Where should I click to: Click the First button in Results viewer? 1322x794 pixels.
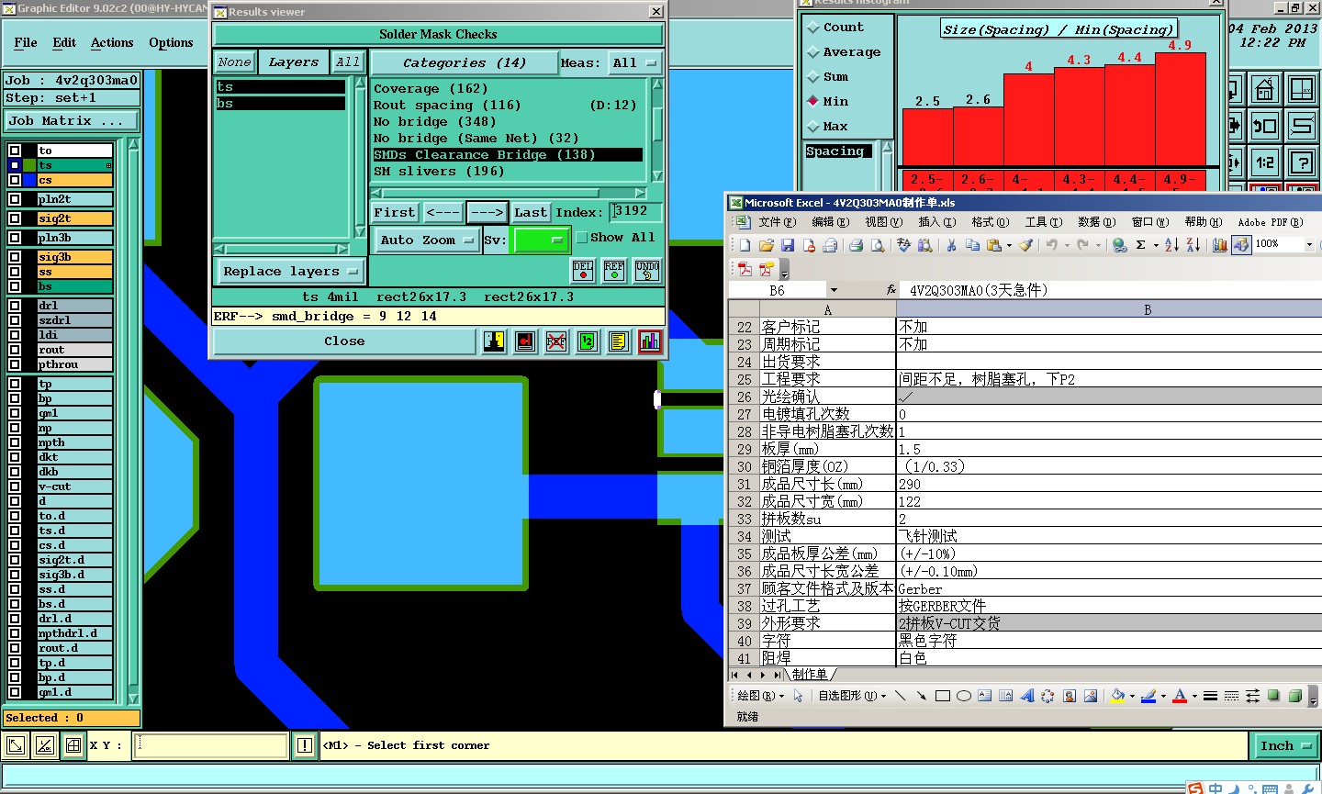pyautogui.click(x=395, y=213)
